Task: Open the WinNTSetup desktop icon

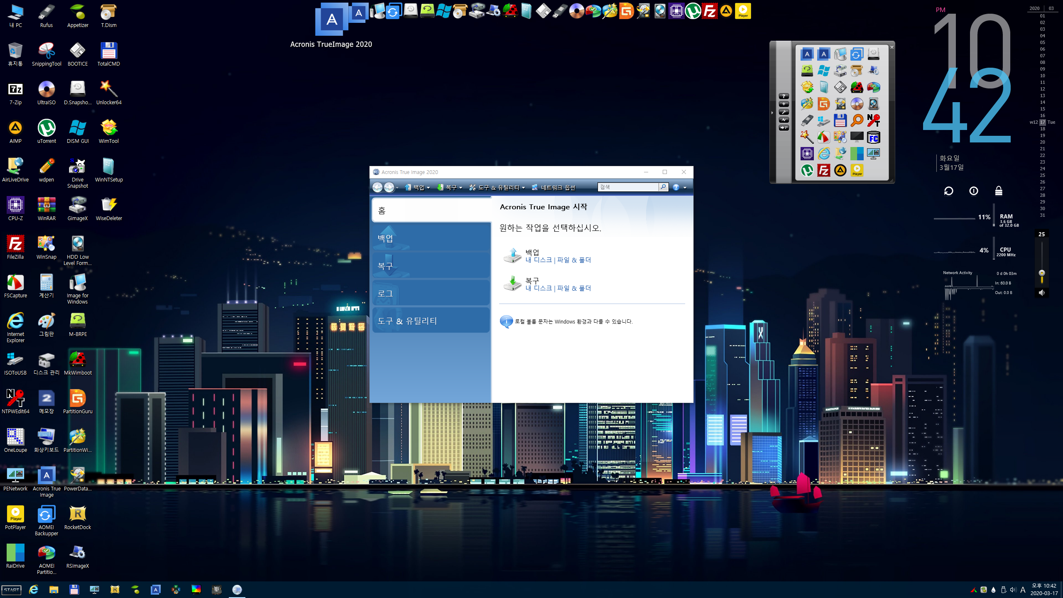Action: (x=109, y=170)
